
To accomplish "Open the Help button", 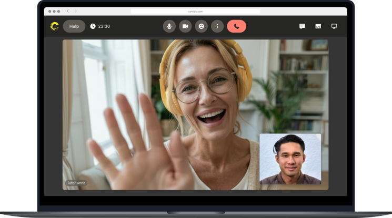I will coord(74,26).
